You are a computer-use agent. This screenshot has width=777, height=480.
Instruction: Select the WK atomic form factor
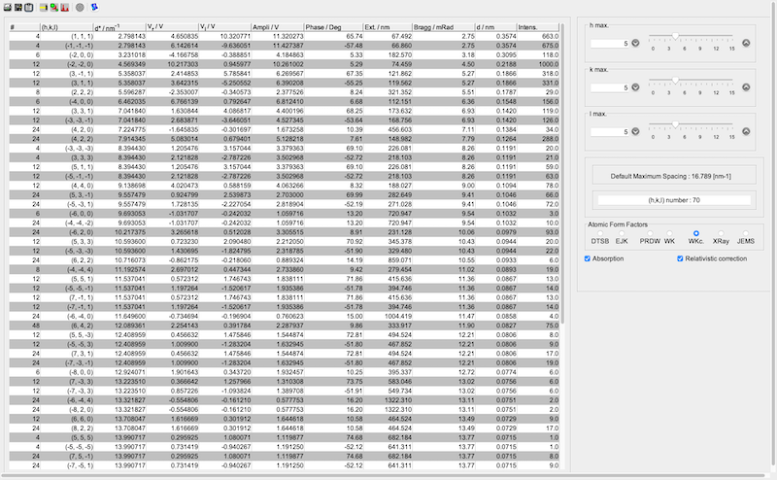coord(669,233)
